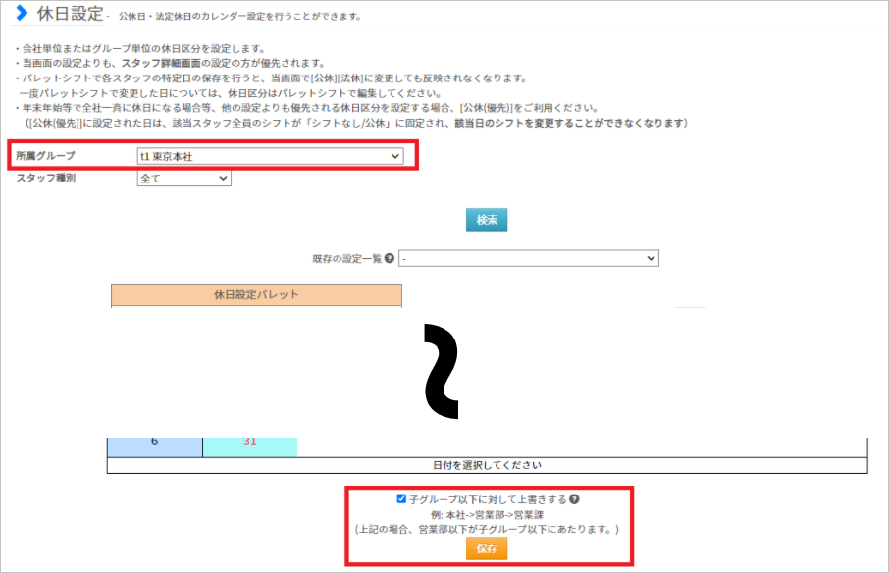Toggle the 子グループ以下に対して上書きする checkbox

[401, 498]
